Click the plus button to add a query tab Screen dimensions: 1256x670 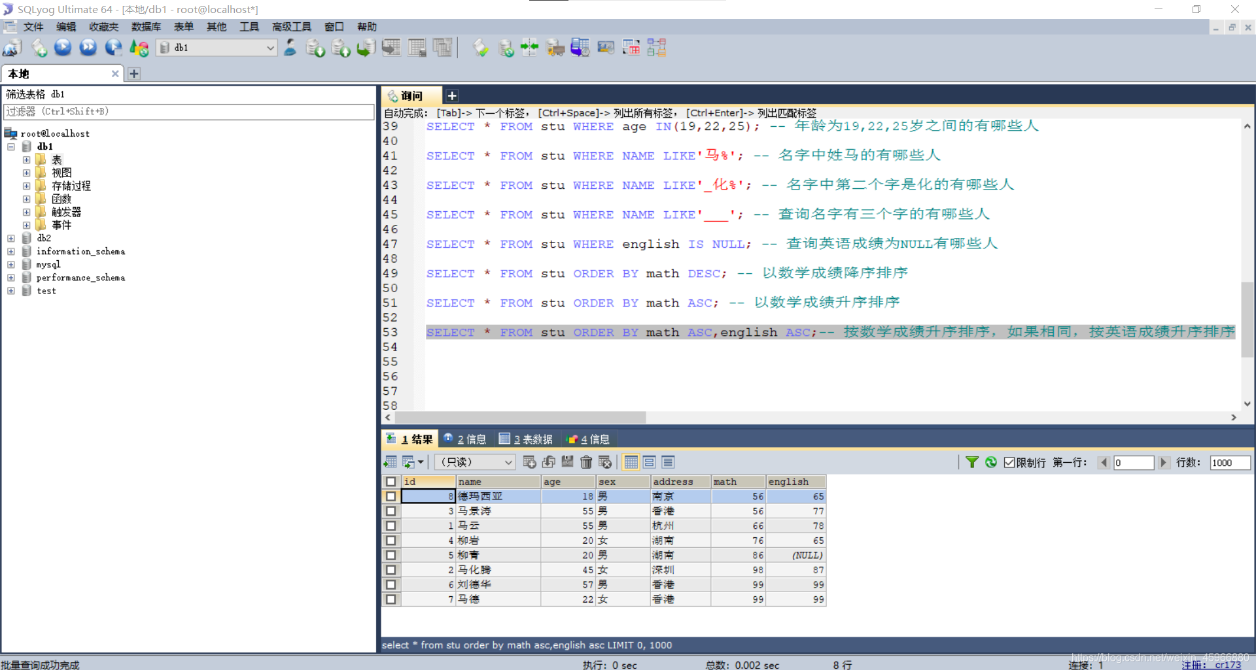tap(452, 96)
